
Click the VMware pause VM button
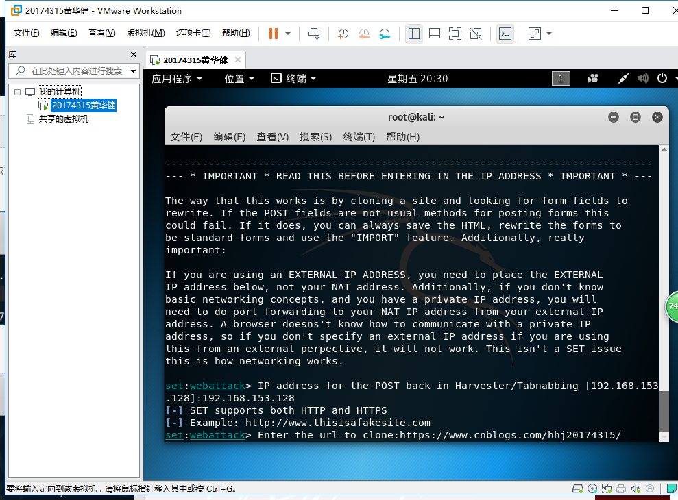[x=274, y=34]
